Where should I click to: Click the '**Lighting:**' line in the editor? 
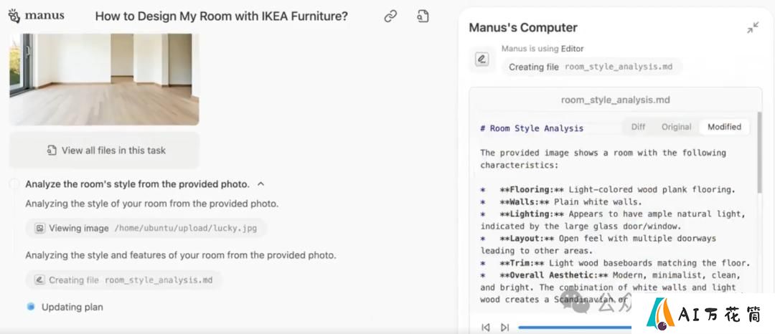pos(613,220)
